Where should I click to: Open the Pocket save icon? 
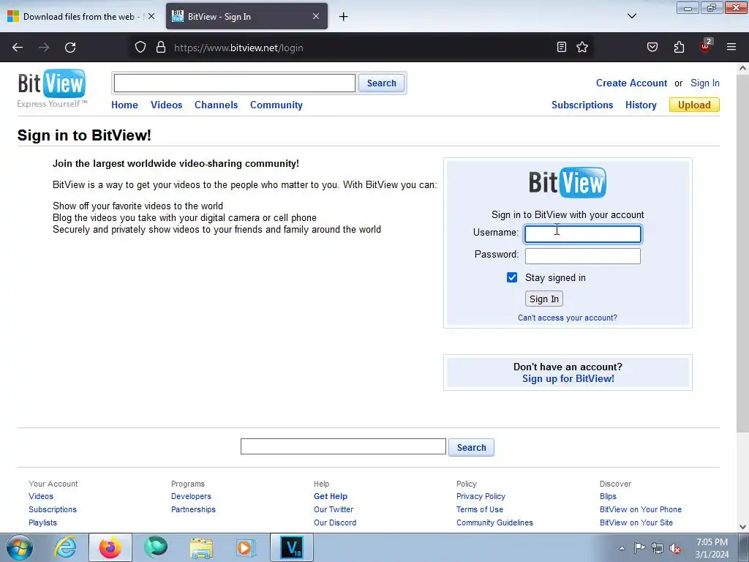[652, 47]
